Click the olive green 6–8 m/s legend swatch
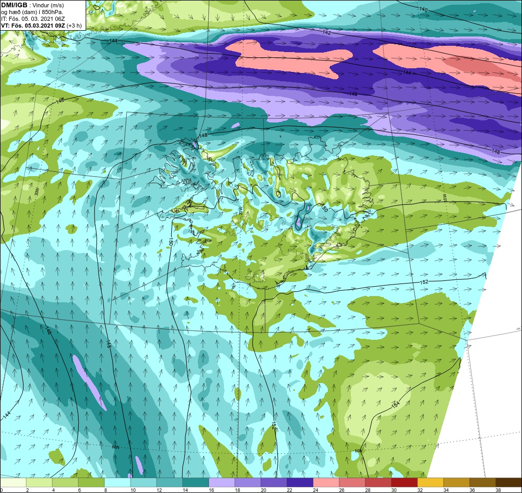 coord(91,483)
